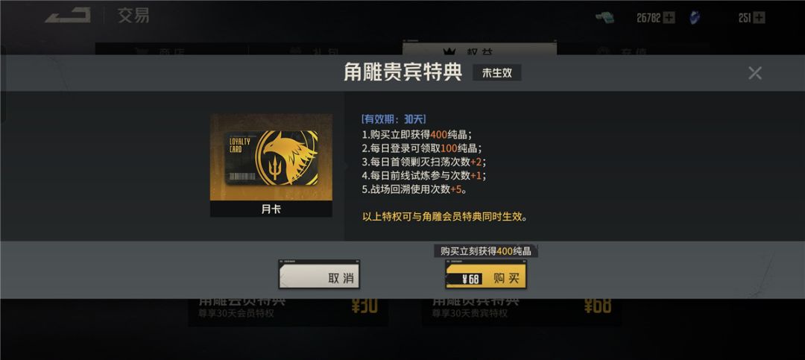Click the shopping cart icon on 商店 tab
The width and height of the screenshot is (805, 360).
[x=141, y=51]
